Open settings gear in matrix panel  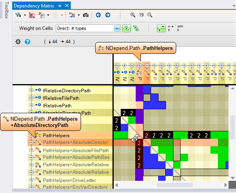(x=18, y=42)
